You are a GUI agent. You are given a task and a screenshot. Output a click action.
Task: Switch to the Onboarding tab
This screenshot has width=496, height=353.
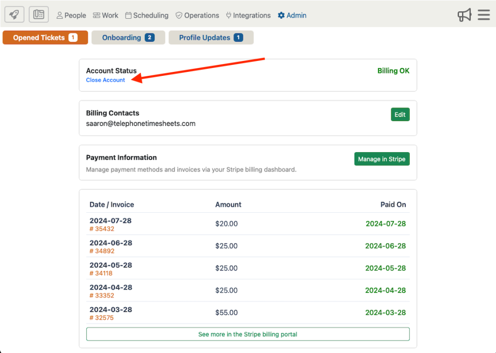[x=128, y=38]
